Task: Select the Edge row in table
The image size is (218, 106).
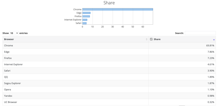Action: coord(109,52)
